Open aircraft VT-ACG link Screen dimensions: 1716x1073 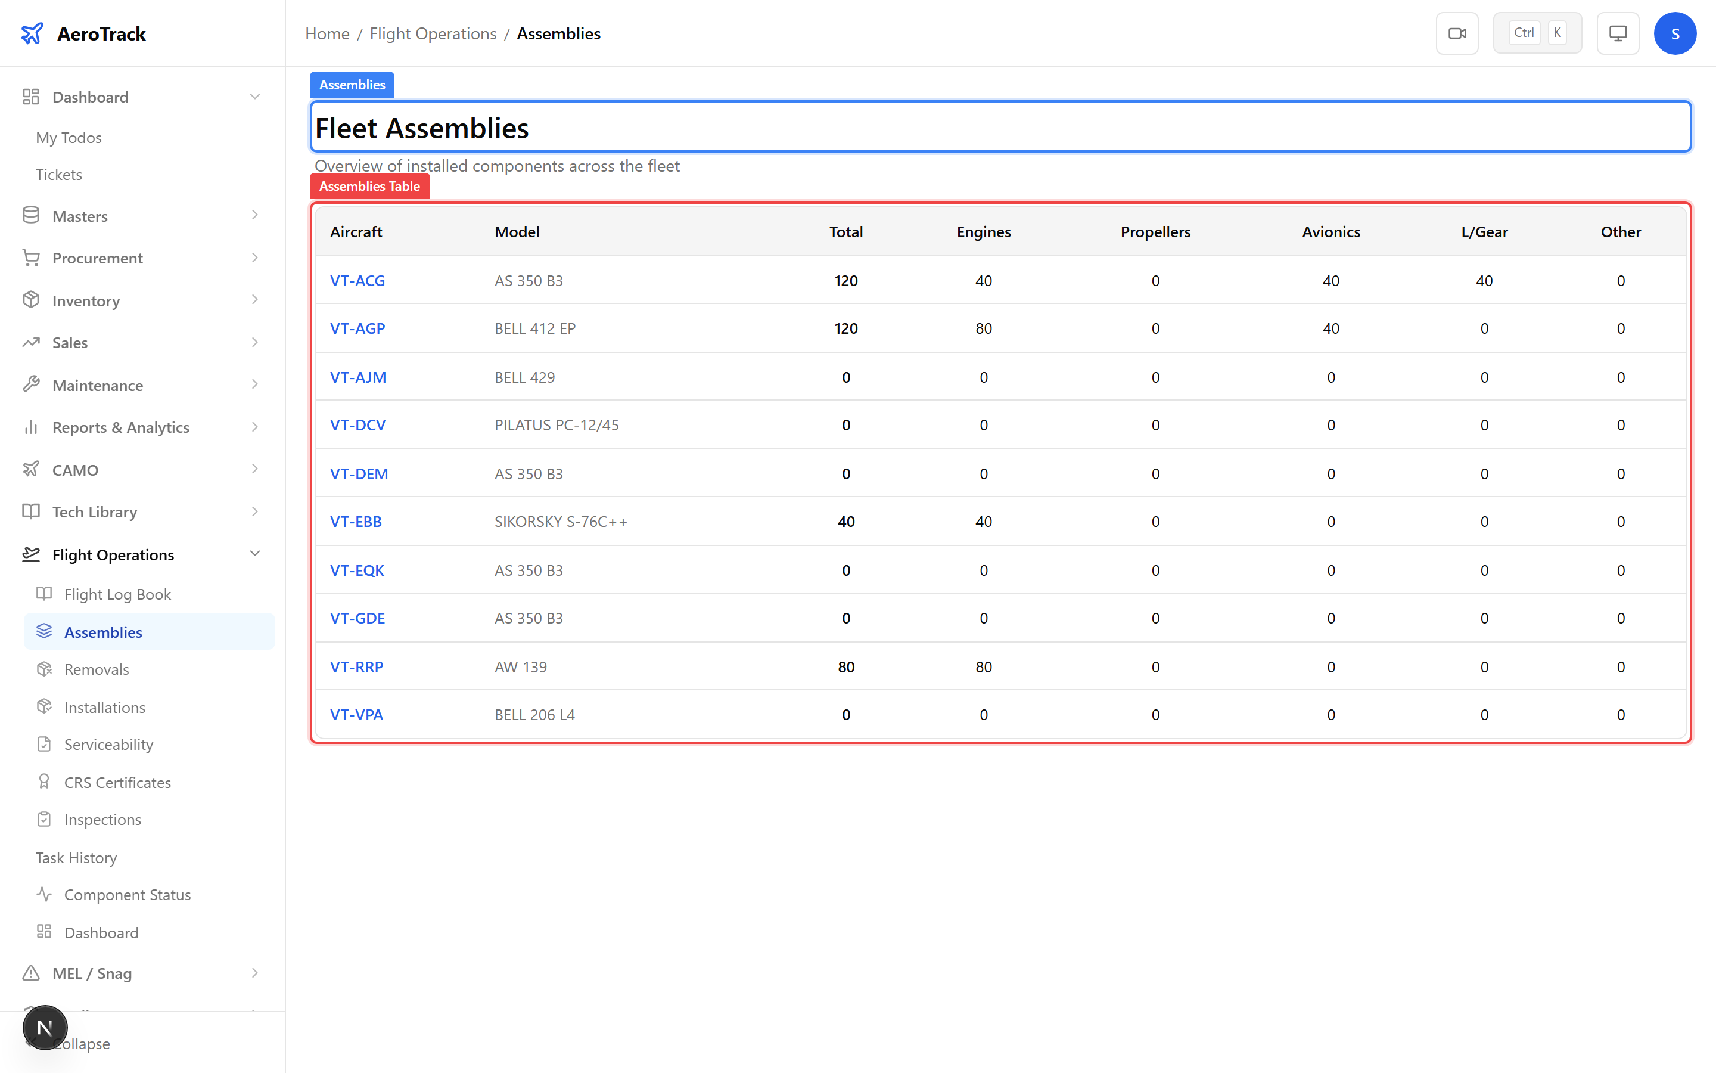coord(357,280)
